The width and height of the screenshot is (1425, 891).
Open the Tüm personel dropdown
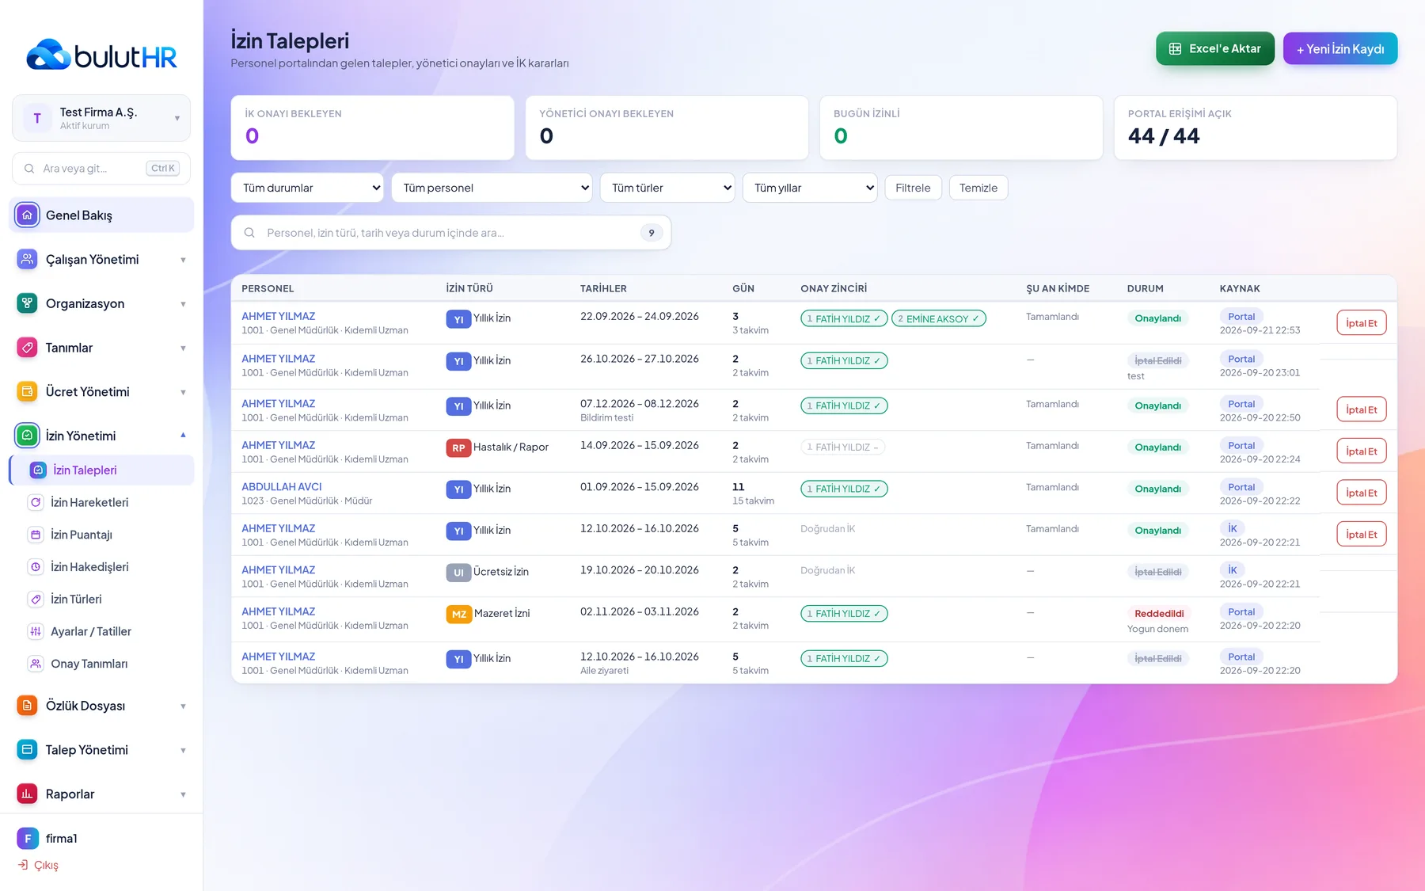click(492, 188)
